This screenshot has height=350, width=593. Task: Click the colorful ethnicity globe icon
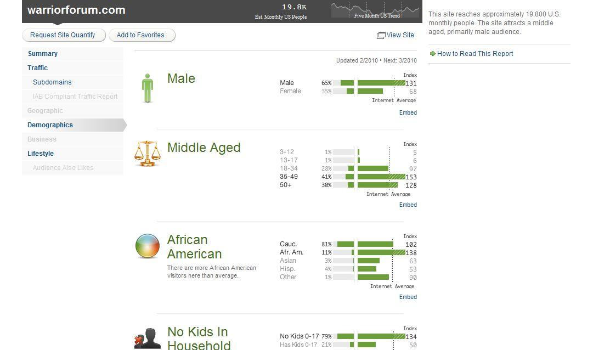pyautogui.click(x=148, y=246)
